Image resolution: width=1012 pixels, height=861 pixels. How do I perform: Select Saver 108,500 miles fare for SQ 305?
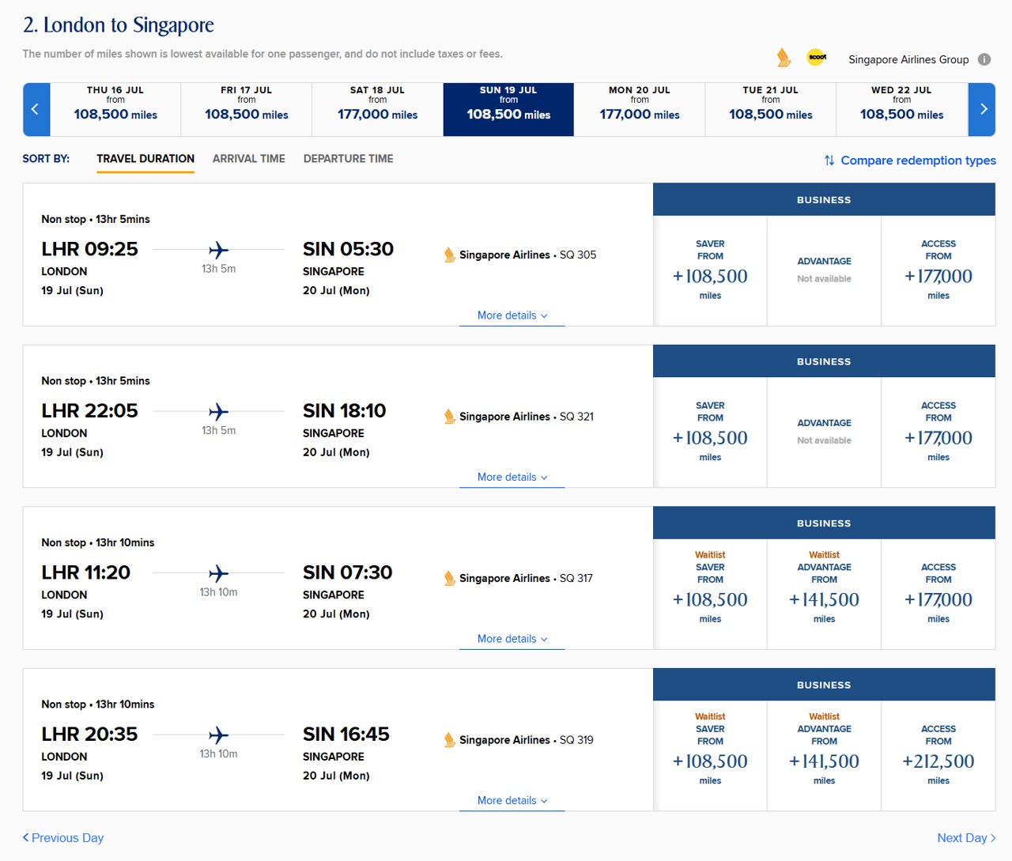(710, 270)
